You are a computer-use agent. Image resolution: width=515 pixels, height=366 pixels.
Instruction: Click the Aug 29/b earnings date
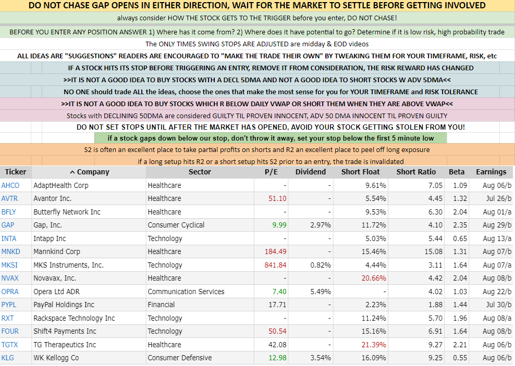497,225
